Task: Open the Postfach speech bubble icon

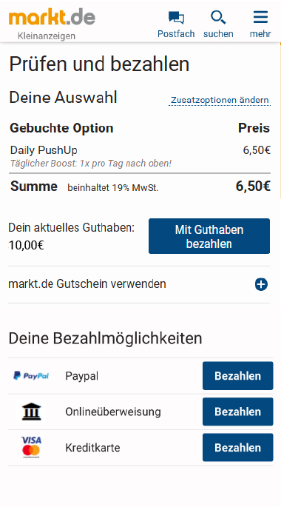Action: [176, 18]
